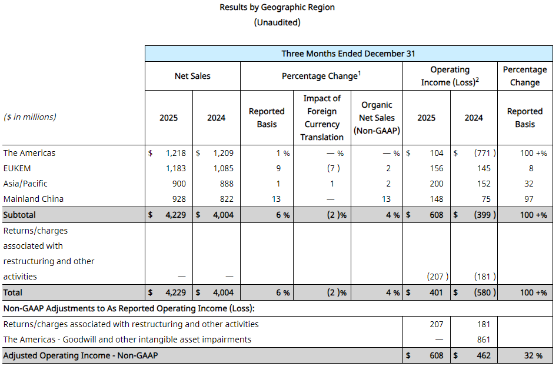Select the '(Unaudited)' subtitle text
This screenshot has width=559, height=366.
tap(277, 22)
